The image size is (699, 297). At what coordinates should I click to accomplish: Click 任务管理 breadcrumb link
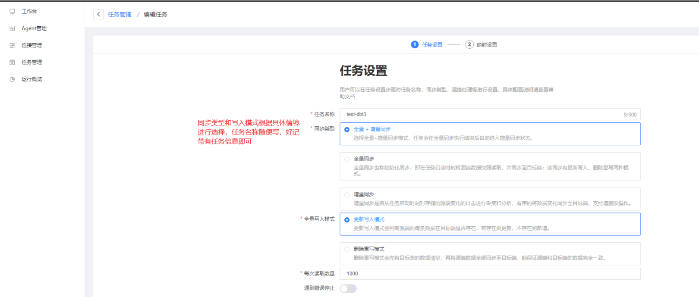120,14
